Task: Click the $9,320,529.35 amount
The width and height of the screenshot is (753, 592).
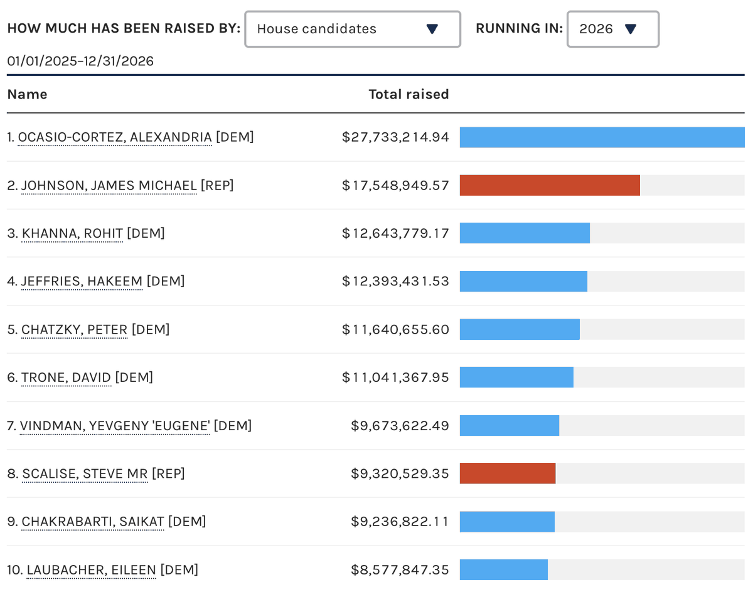Action: click(x=400, y=473)
